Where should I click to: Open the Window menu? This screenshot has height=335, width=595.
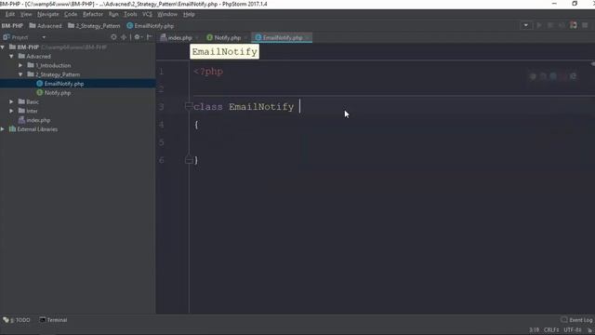click(x=167, y=15)
